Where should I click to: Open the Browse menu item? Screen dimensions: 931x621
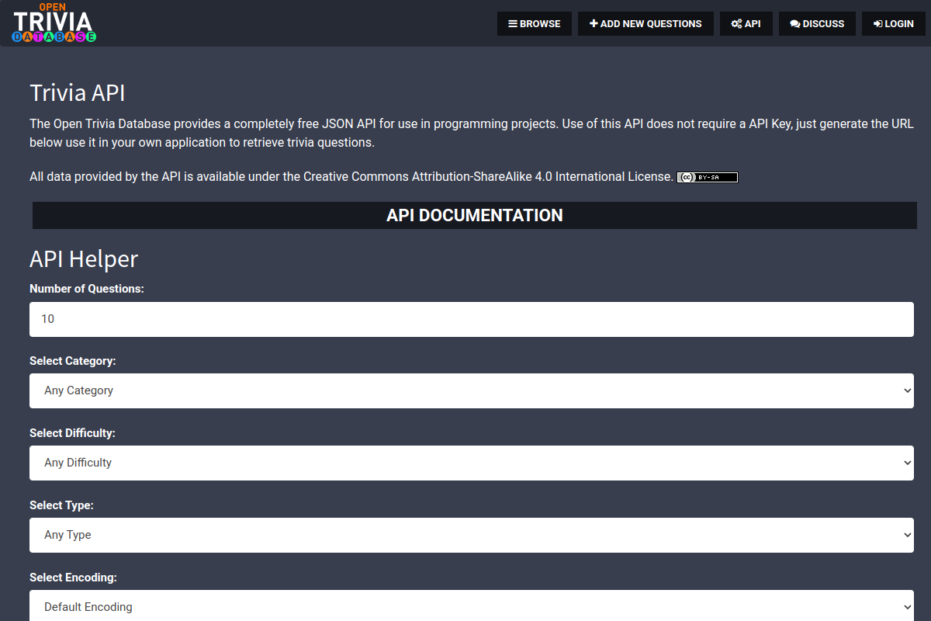(x=535, y=23)
